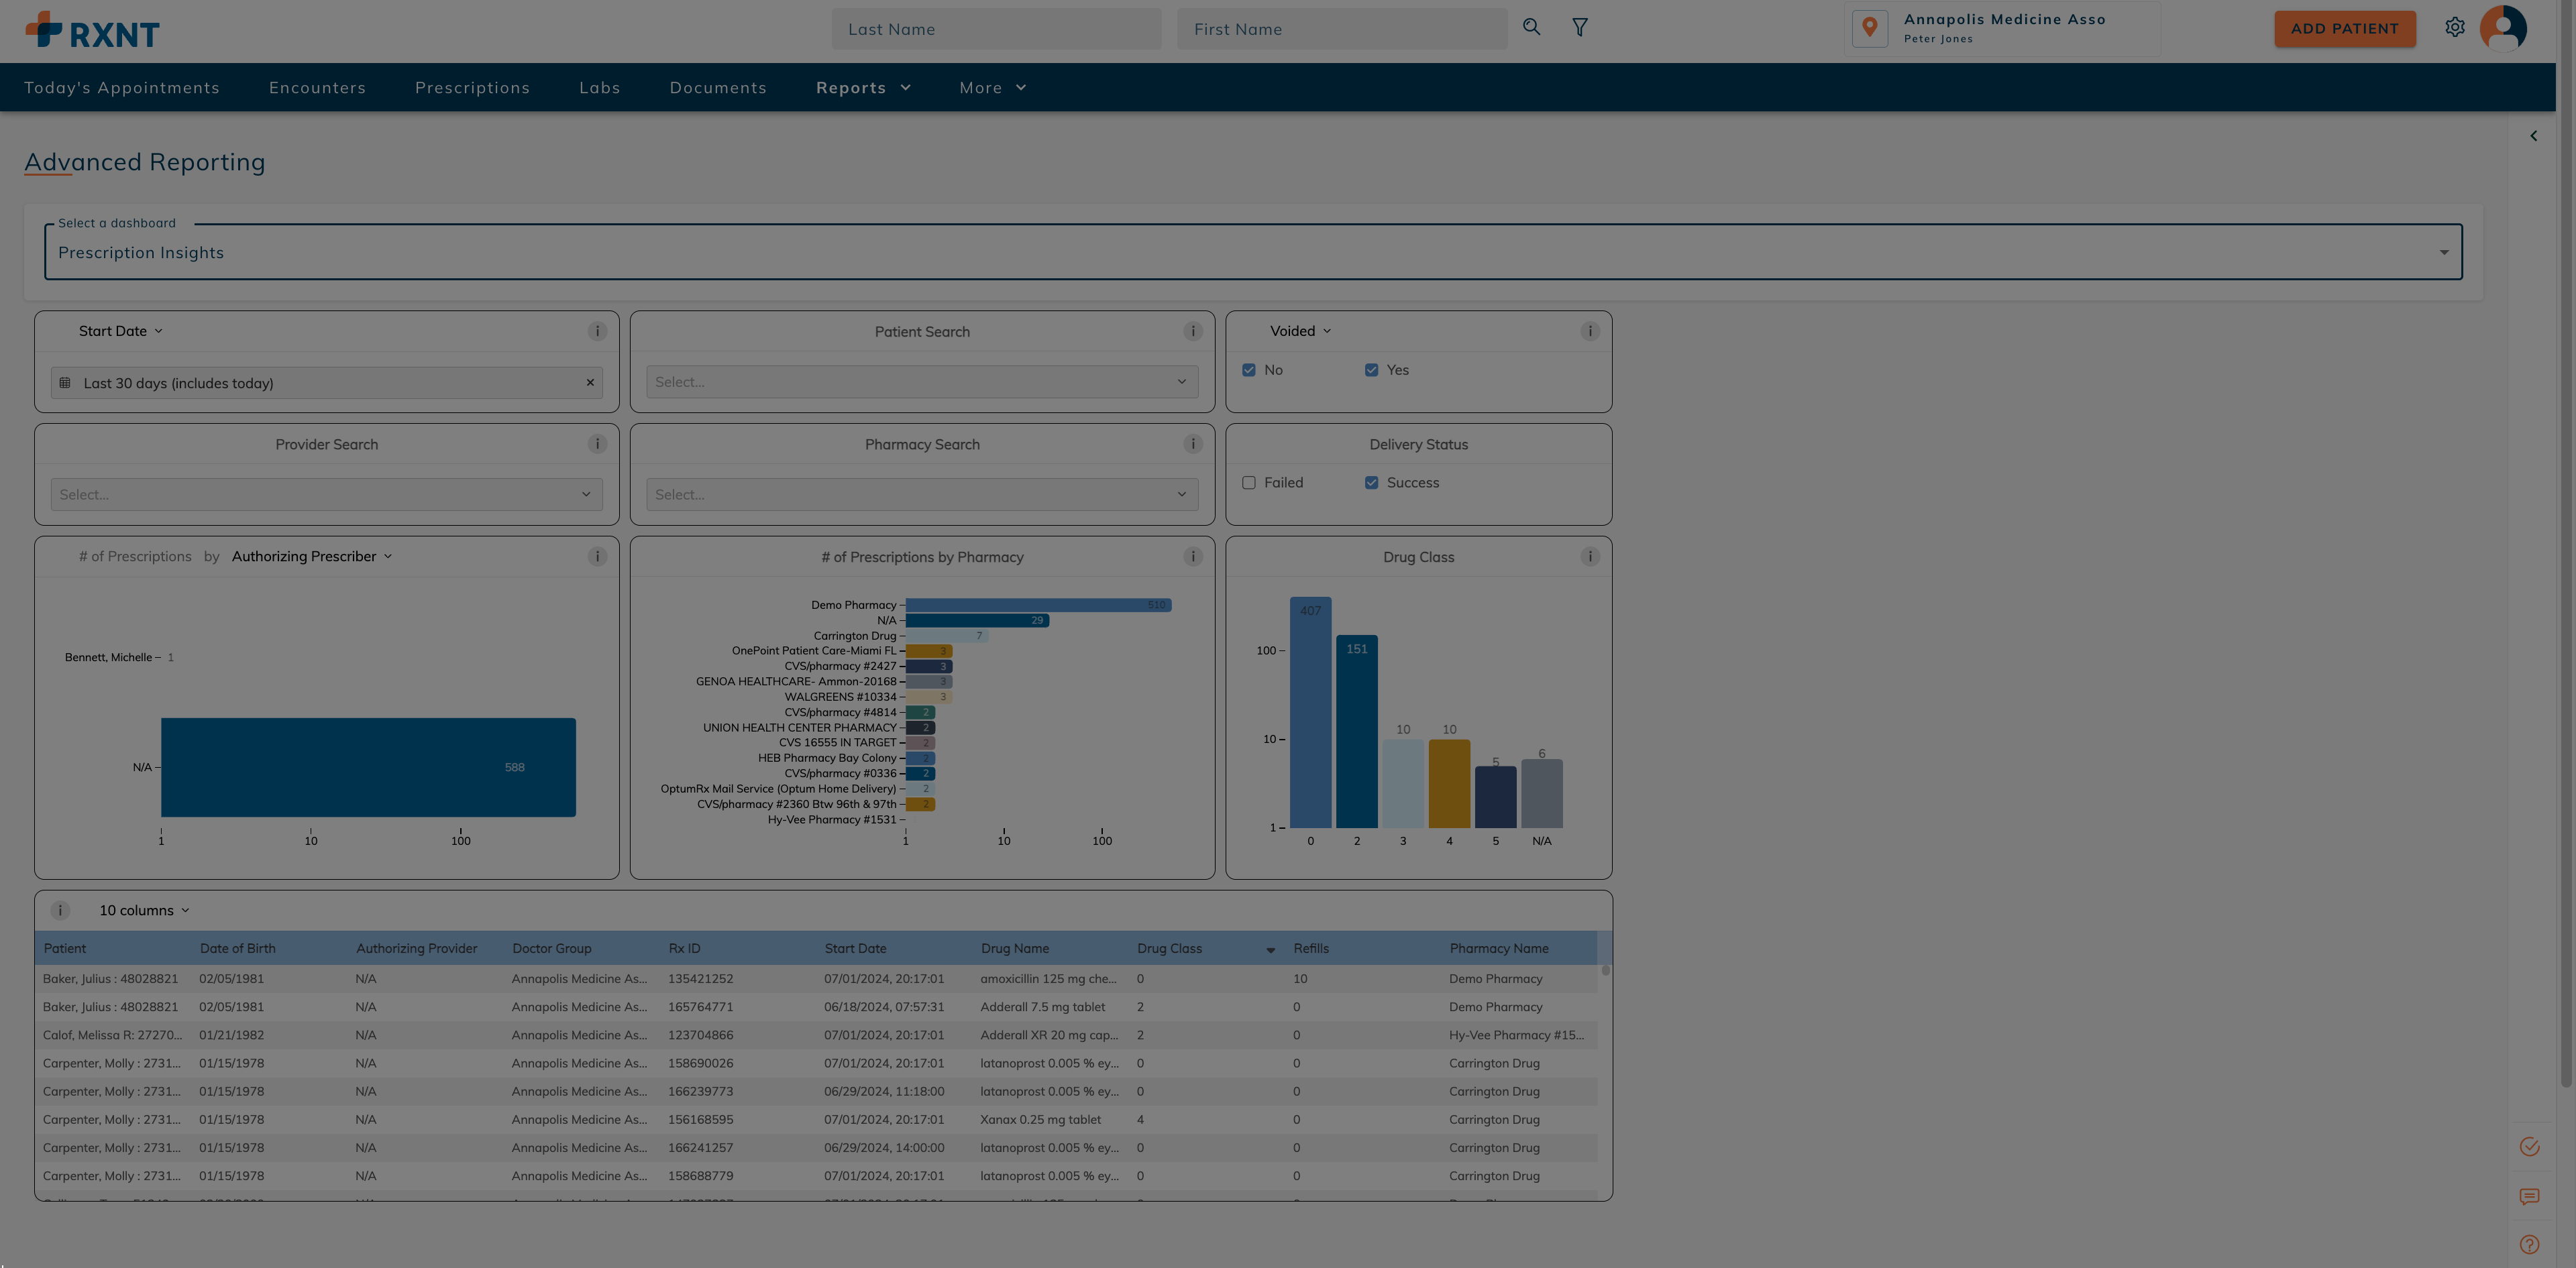Enable the Failed delivery status checkbox

pos(1249,483)
